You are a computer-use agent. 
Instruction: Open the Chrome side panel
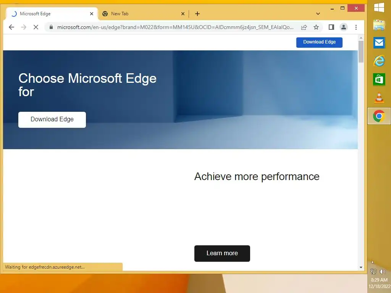331,27
